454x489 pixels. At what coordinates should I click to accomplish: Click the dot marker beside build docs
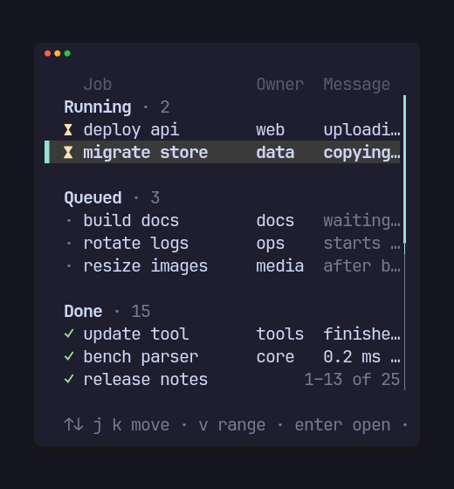pos(69,221)
